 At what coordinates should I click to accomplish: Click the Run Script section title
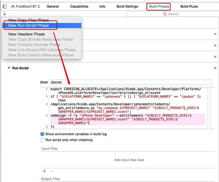coord(20,68)
